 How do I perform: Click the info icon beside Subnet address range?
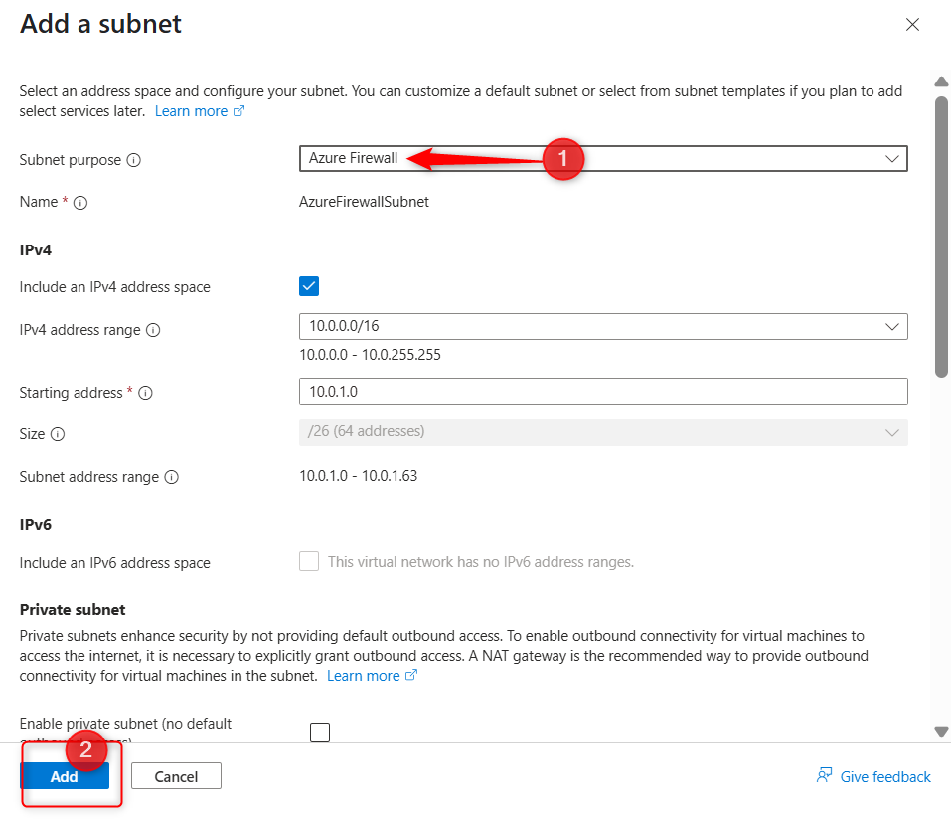(x=172, y=477)
